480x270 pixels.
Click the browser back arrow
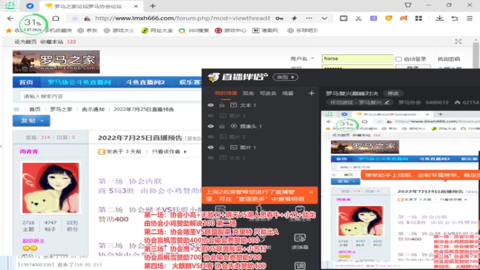tap(10, 19)
